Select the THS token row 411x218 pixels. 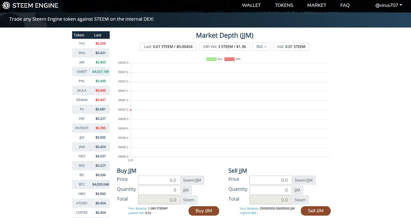tap(91, 44)
